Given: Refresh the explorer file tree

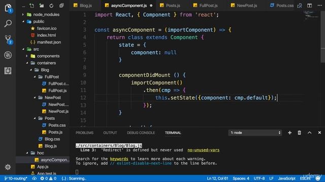Looking at the screenshot, I should [51, 6].
